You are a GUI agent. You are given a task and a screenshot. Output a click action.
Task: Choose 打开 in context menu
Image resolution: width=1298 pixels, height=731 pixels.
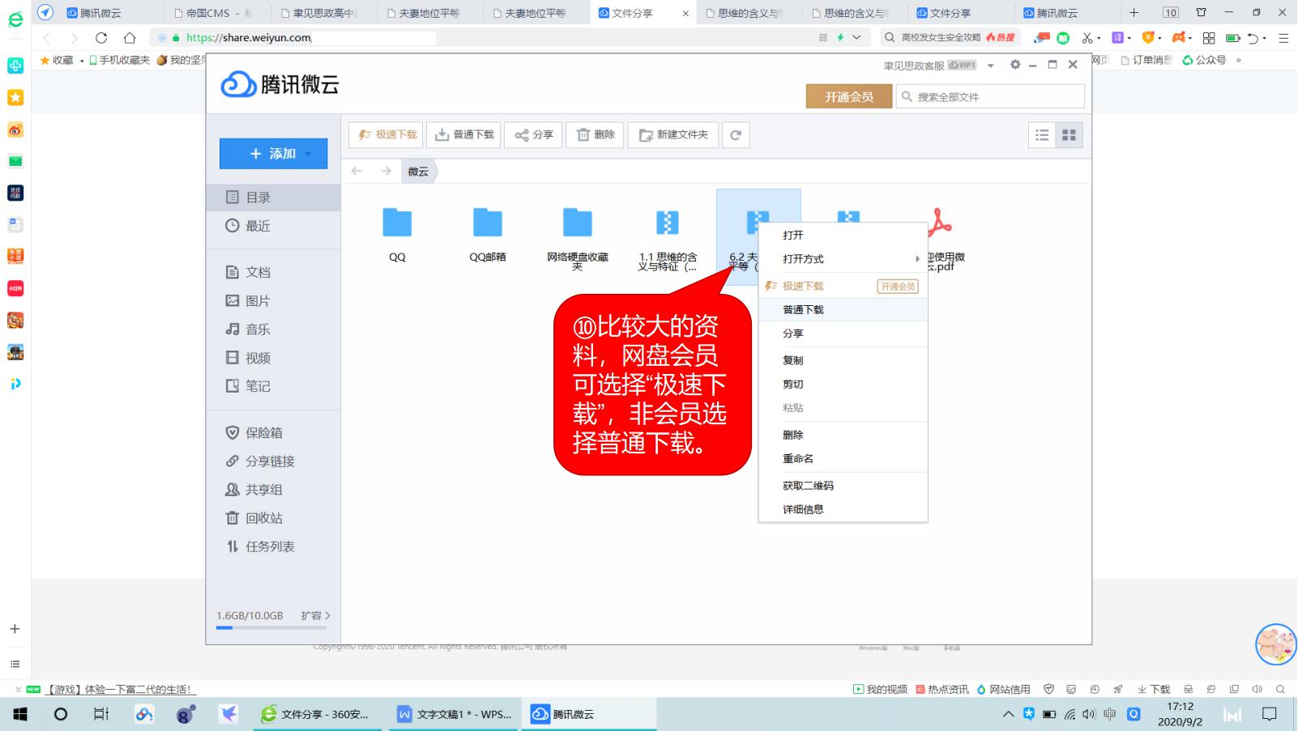coord(843,235)
